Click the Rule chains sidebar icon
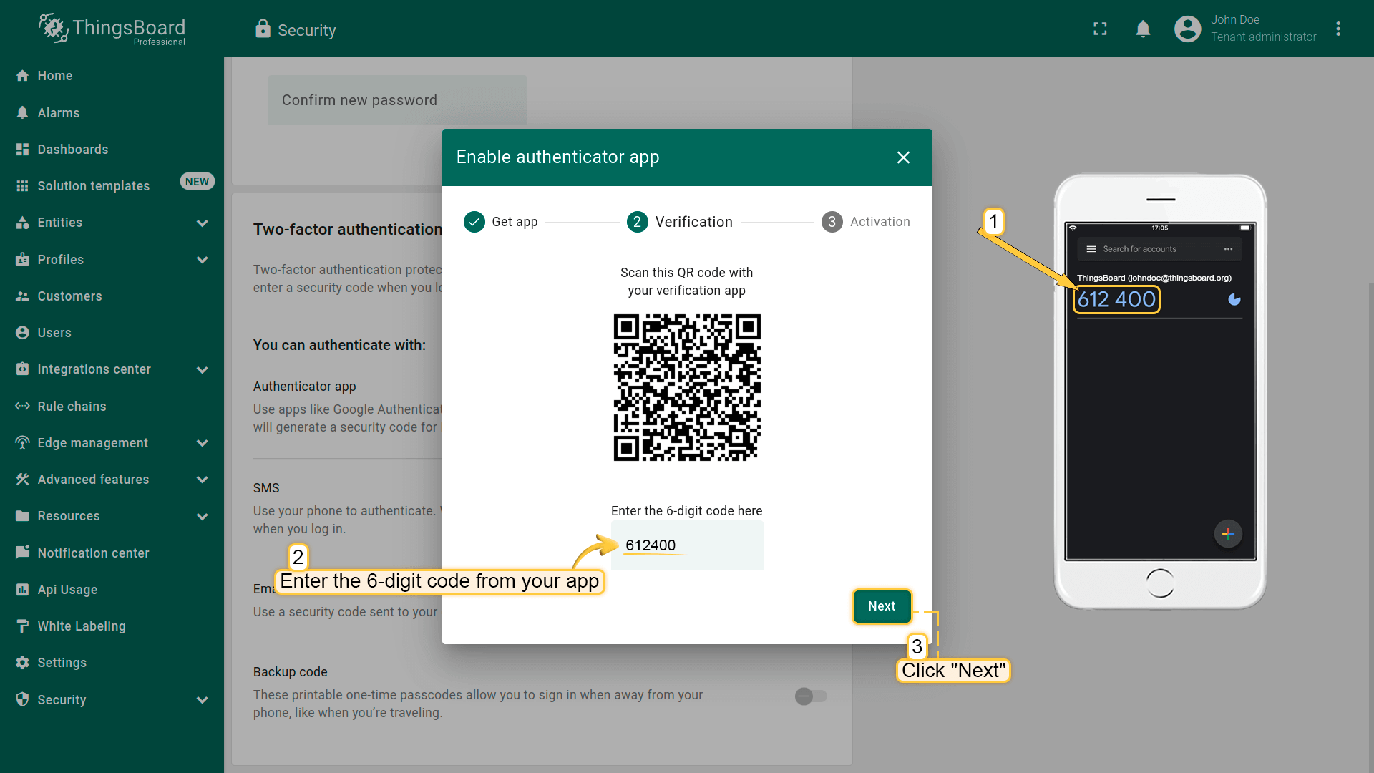 22,406
